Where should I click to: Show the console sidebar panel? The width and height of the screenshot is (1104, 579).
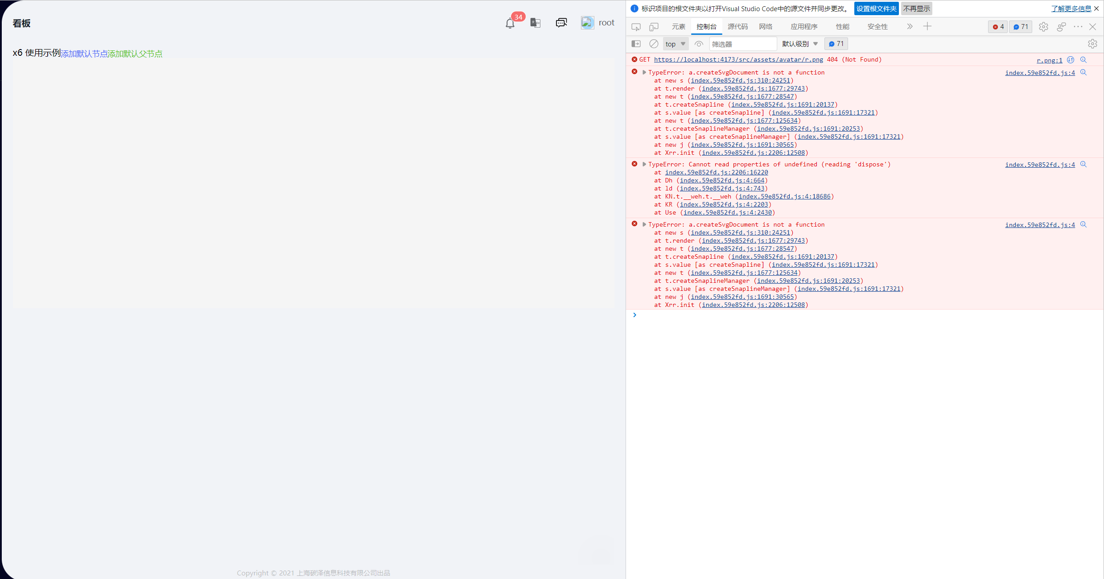tap(636, 44)
